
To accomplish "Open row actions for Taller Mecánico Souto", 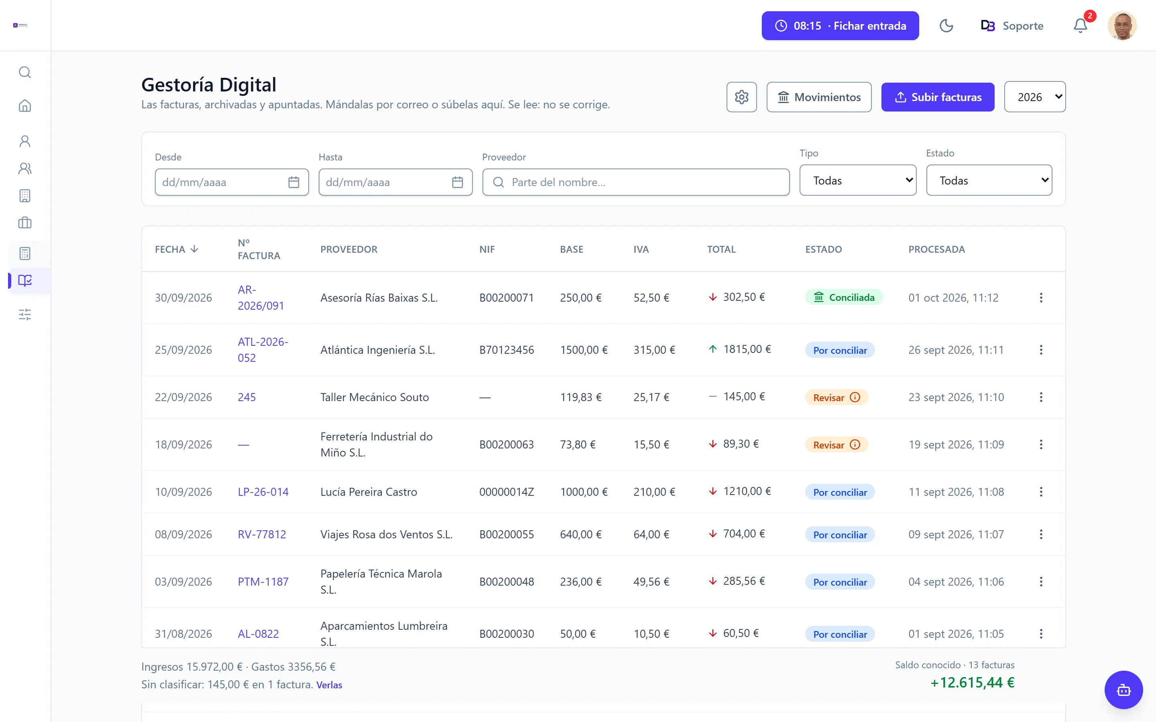I will [x=1041, y=397].
